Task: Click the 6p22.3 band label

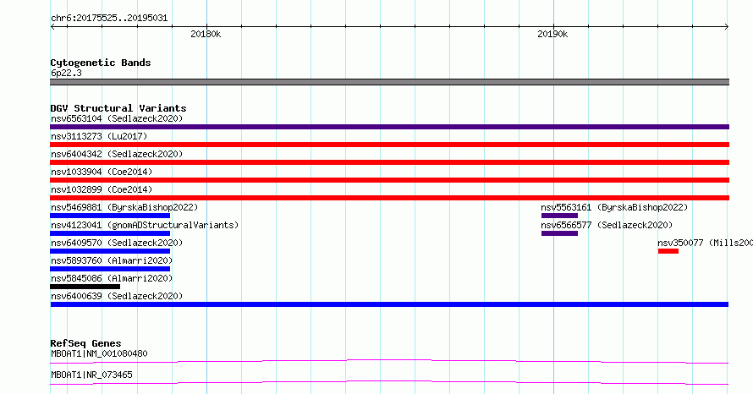Action: 66,73
